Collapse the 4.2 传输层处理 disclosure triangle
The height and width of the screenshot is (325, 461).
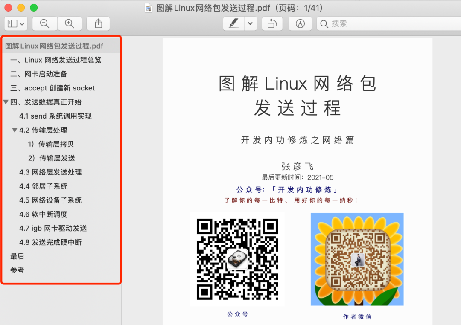point(15,130)
